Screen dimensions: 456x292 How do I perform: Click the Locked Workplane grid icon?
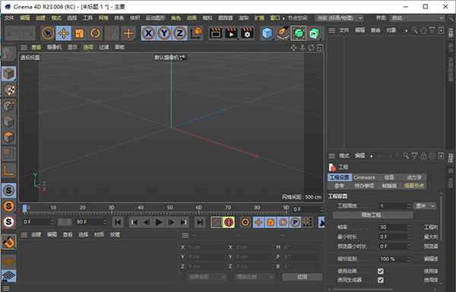[x=8, y=276]
